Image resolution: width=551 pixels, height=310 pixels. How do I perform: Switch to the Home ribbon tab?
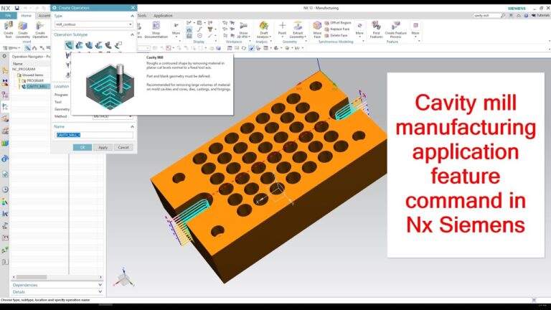[x=27, y=16]
